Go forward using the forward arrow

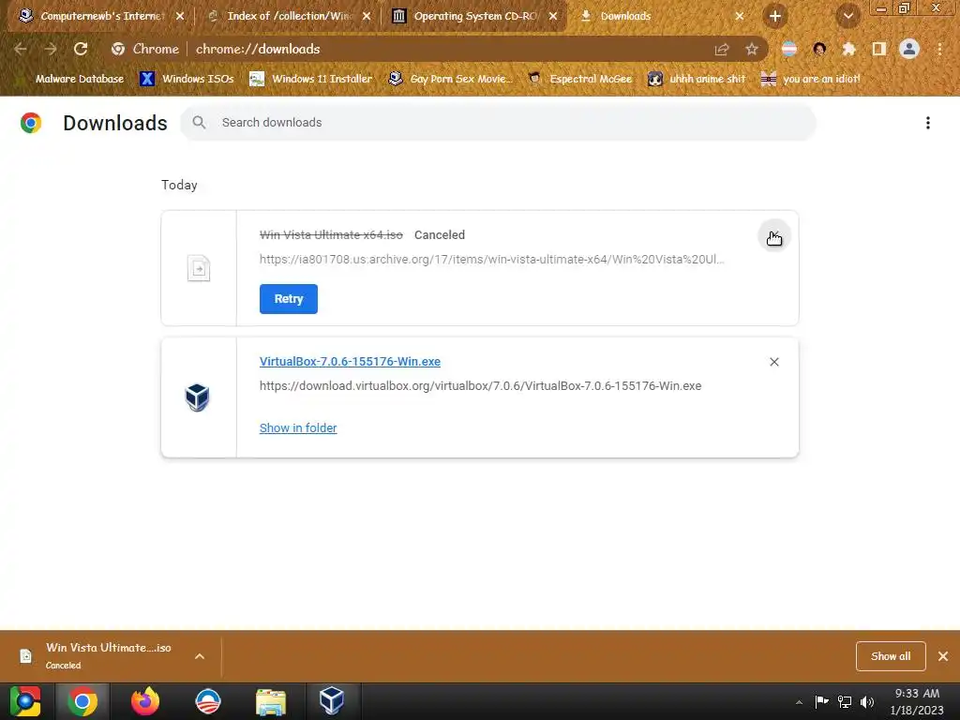tap(51, 49)
